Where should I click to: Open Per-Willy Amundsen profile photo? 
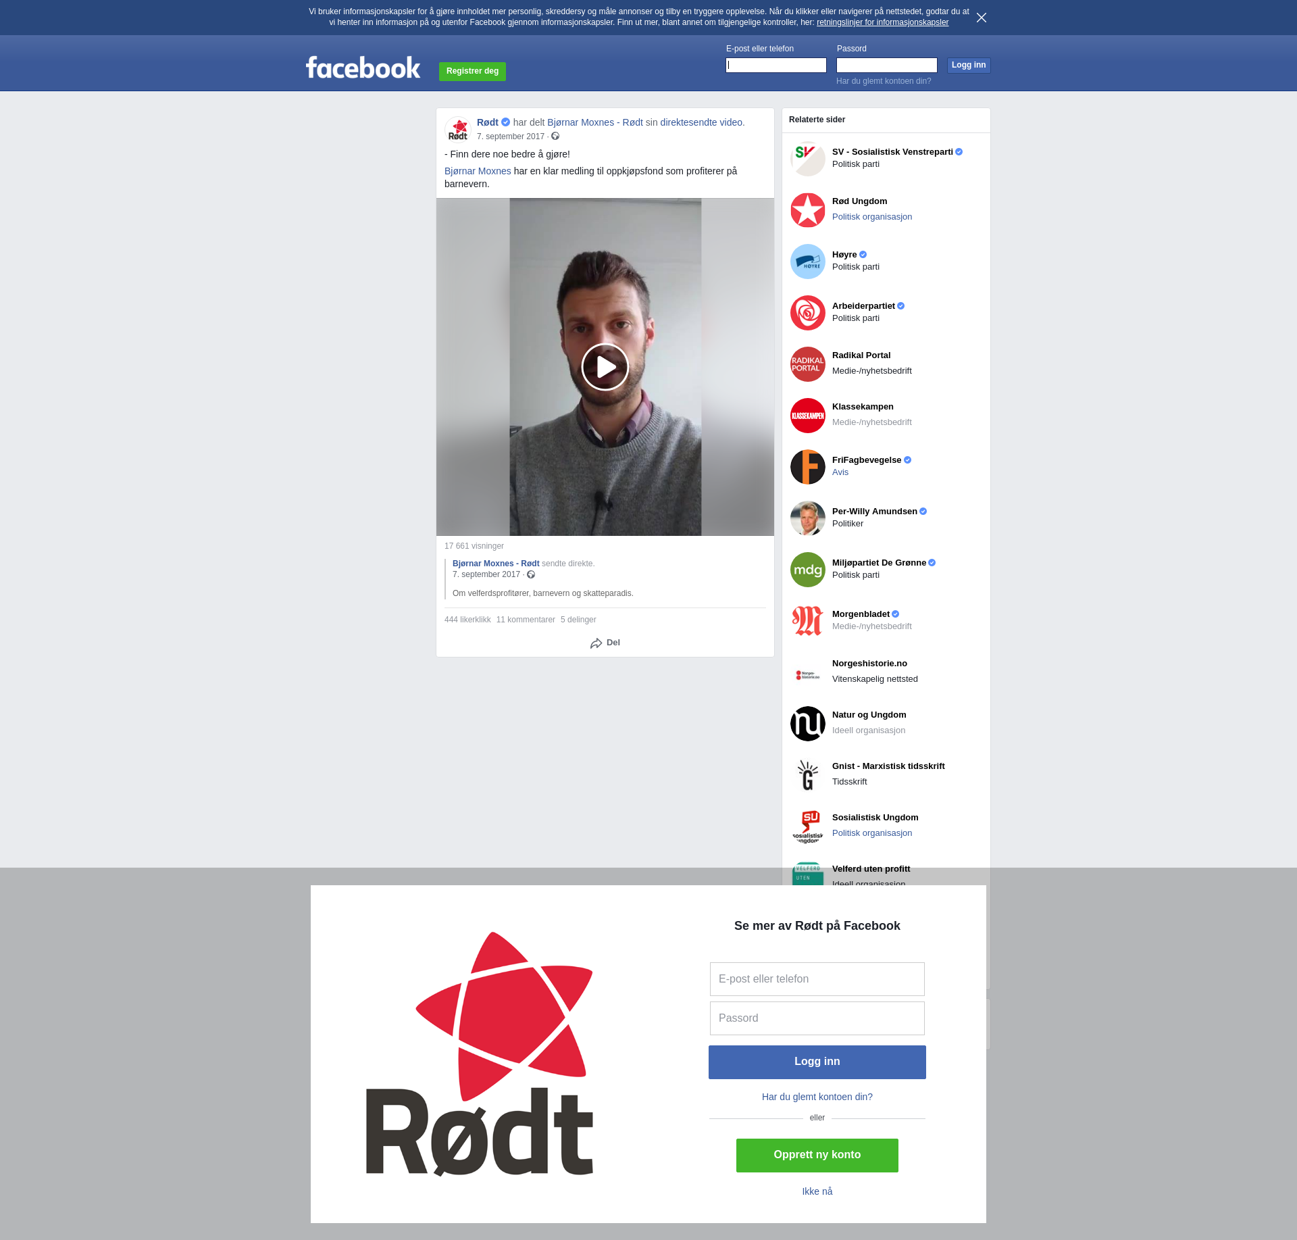pyautogui.click(x=808, y=518)
